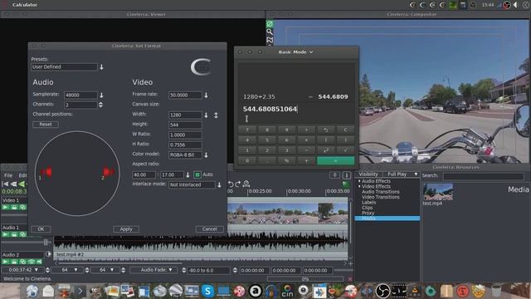
Task: Toggle Auto aspect ratio checkbox
Action: coord(197,174)
